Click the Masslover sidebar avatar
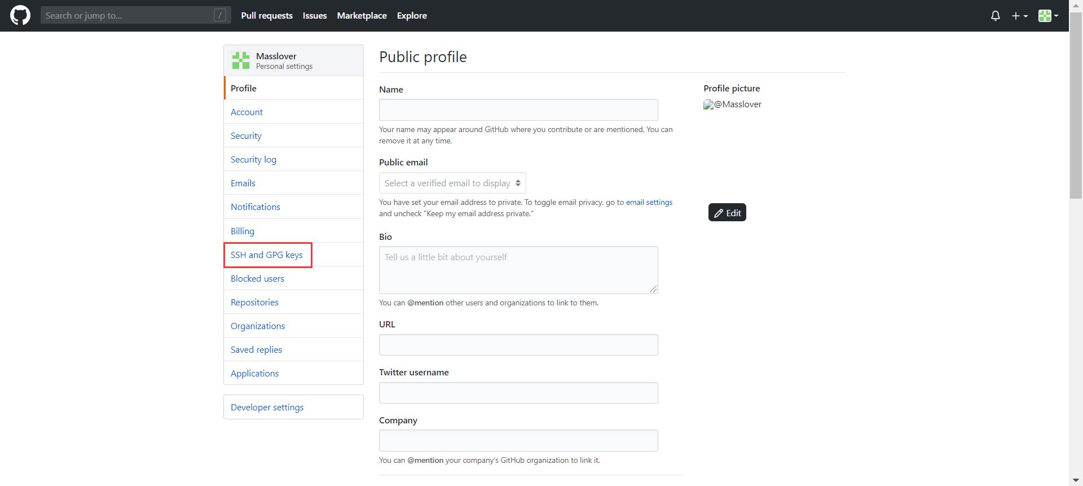The width and height of the screenshot is (1083, 486). (x=241, y=60)
